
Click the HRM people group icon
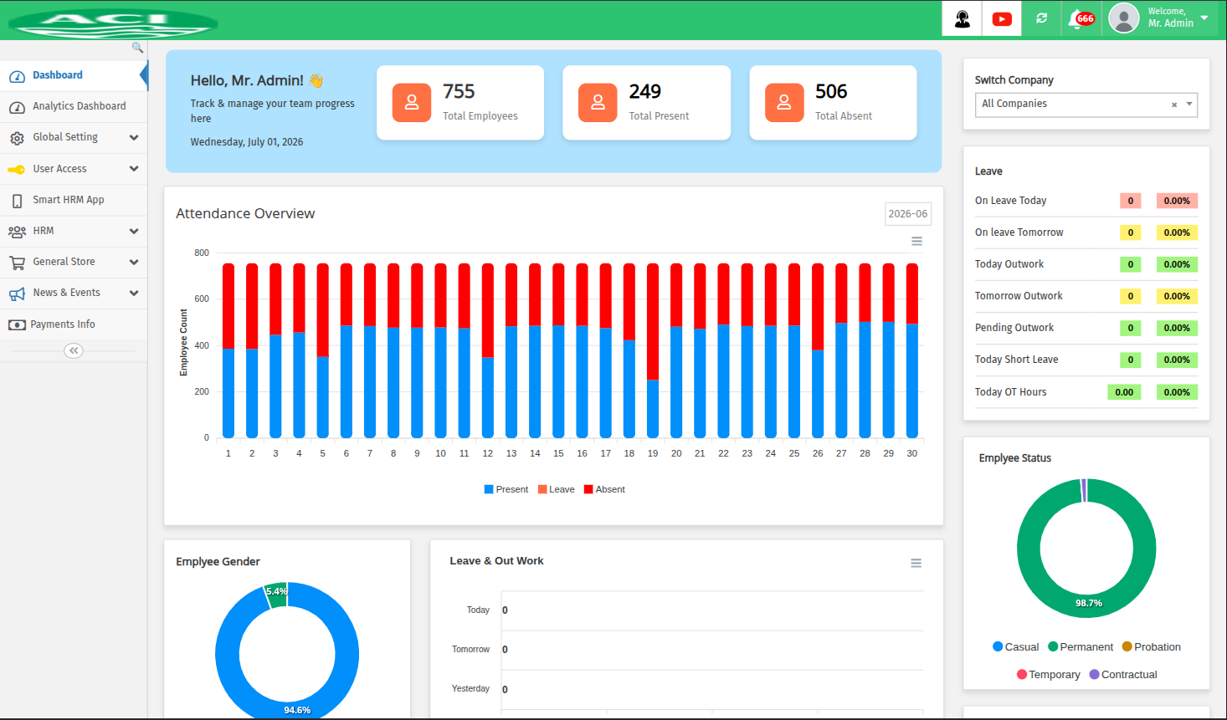click(x=17, y=232)
